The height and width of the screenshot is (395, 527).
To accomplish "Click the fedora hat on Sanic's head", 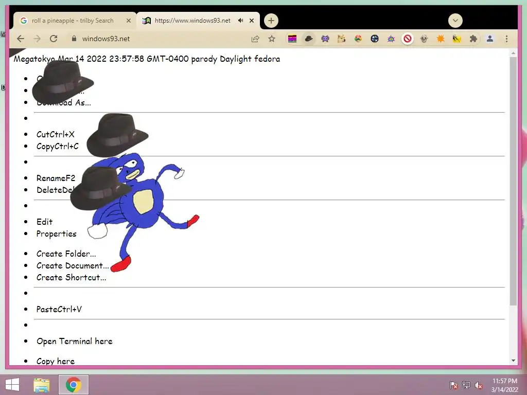I will click(x=101, y=188).
